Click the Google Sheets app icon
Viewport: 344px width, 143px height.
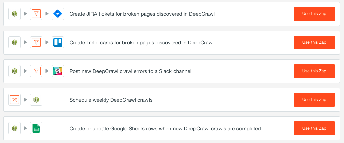click(36, 129)
